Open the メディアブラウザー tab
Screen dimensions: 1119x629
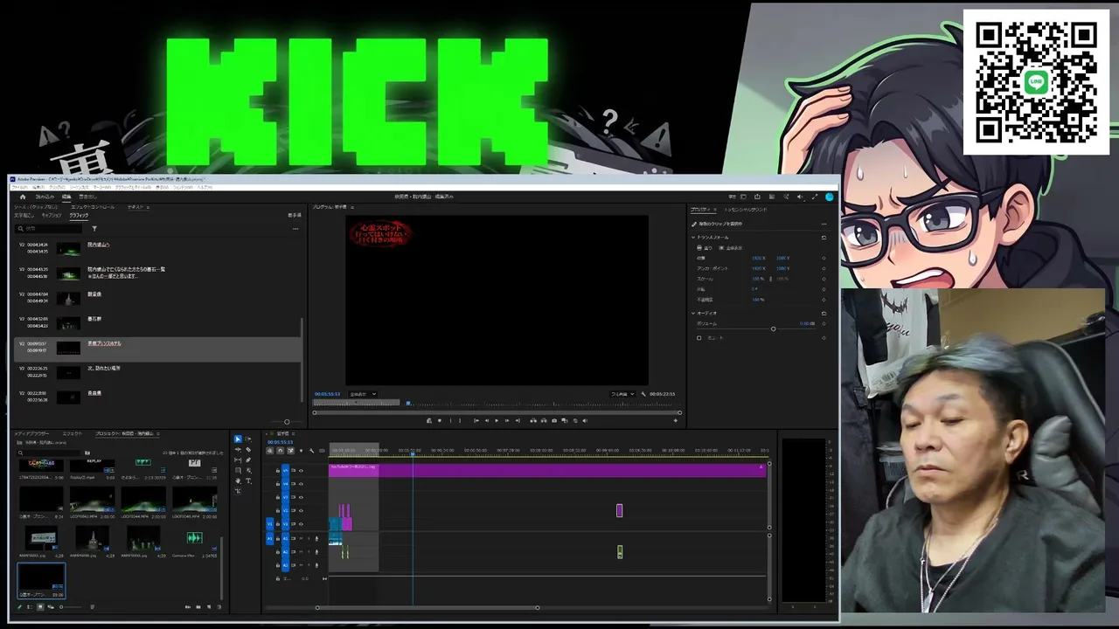[x=31, y=433]
